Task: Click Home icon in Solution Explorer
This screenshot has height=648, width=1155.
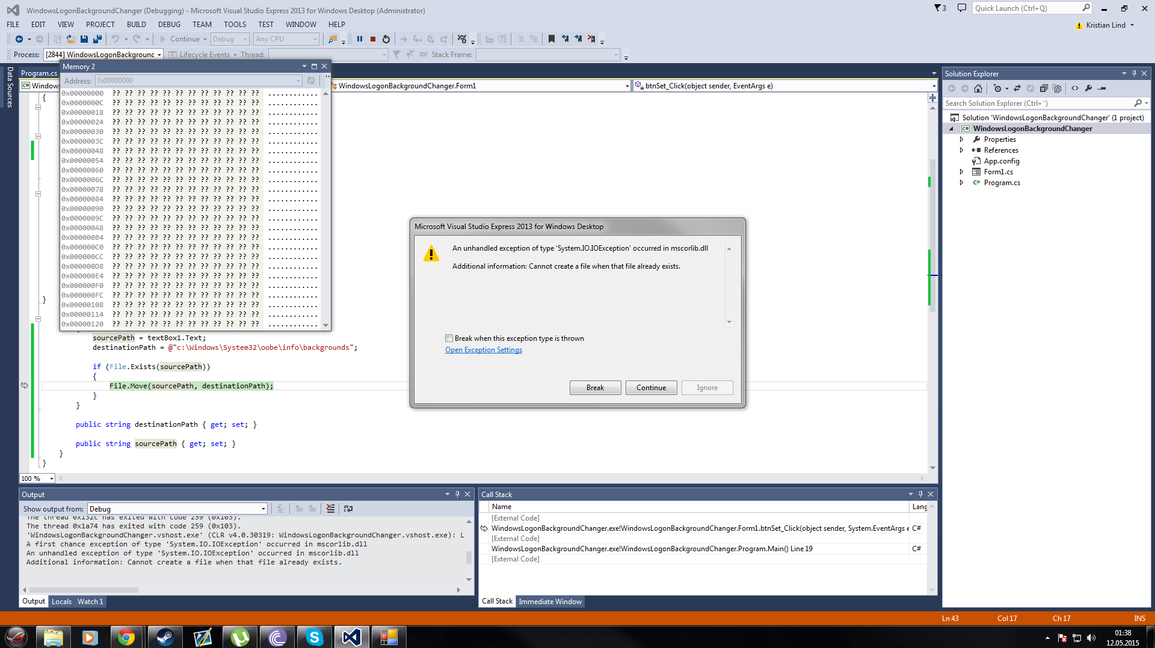Action: [x=978, y=88]
